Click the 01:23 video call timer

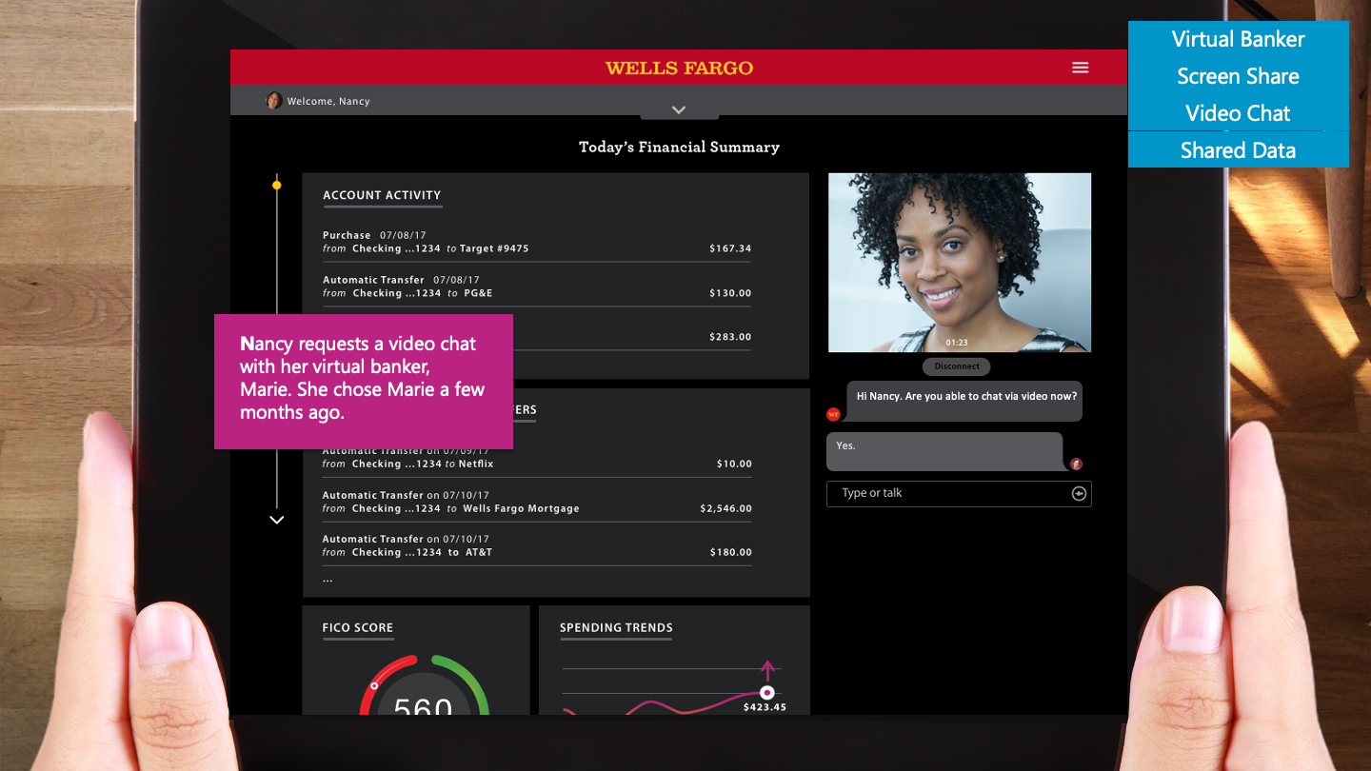957,343
